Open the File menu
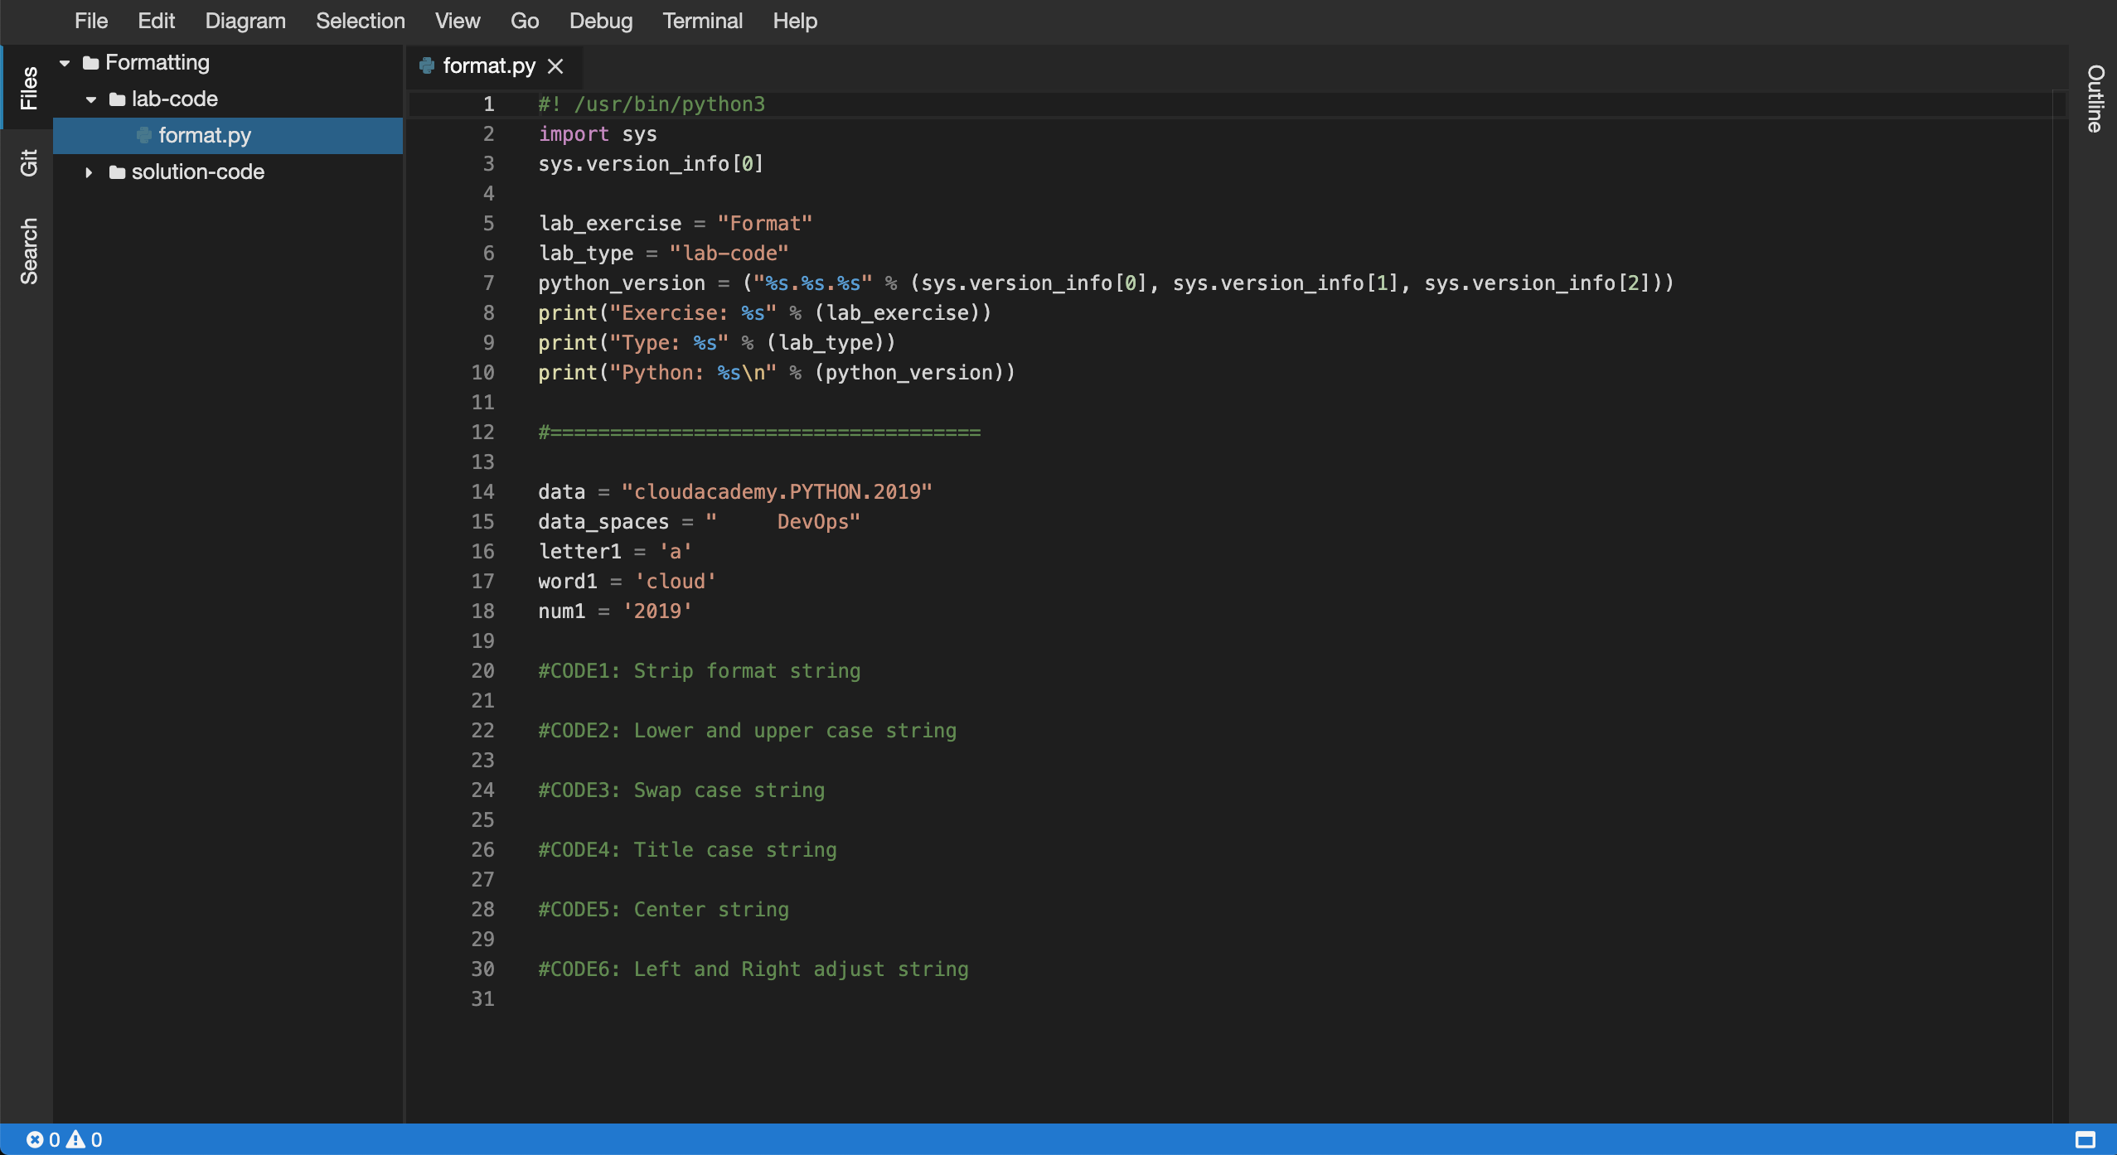Viewport: 2117px width, 1155px height. click(91, 21)
